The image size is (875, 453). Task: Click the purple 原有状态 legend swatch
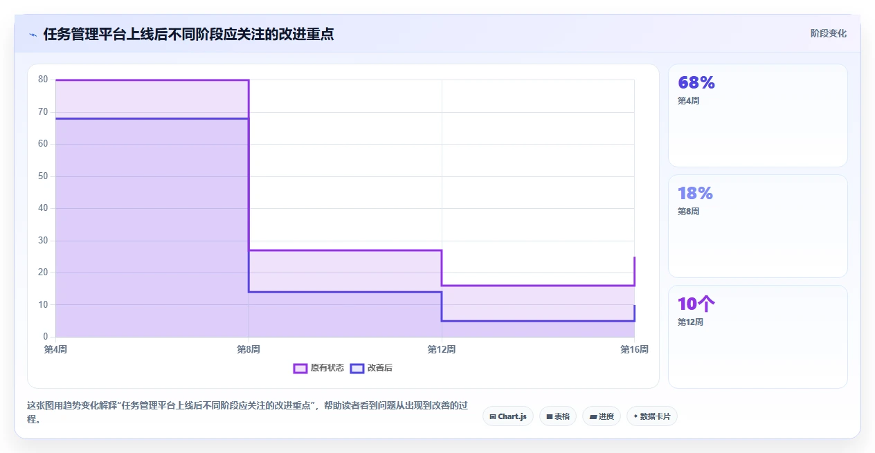(x=300, y=368)
